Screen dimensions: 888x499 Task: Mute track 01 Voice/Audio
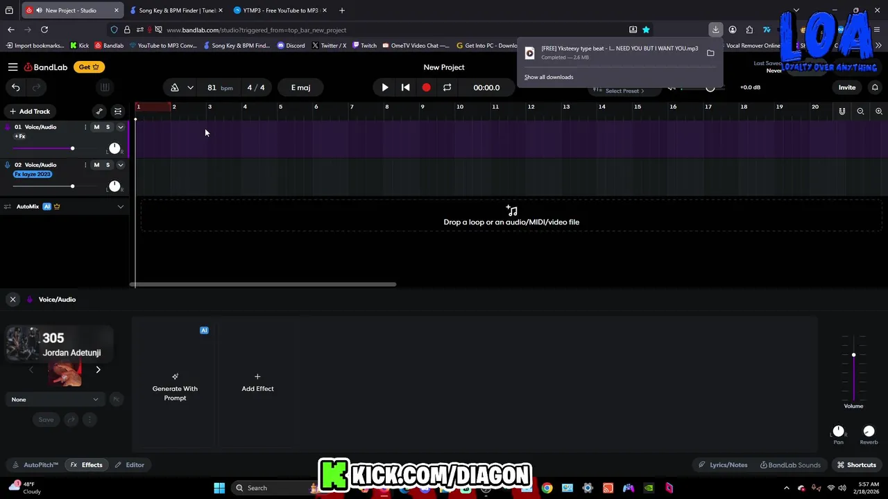[x=96, y=127]
